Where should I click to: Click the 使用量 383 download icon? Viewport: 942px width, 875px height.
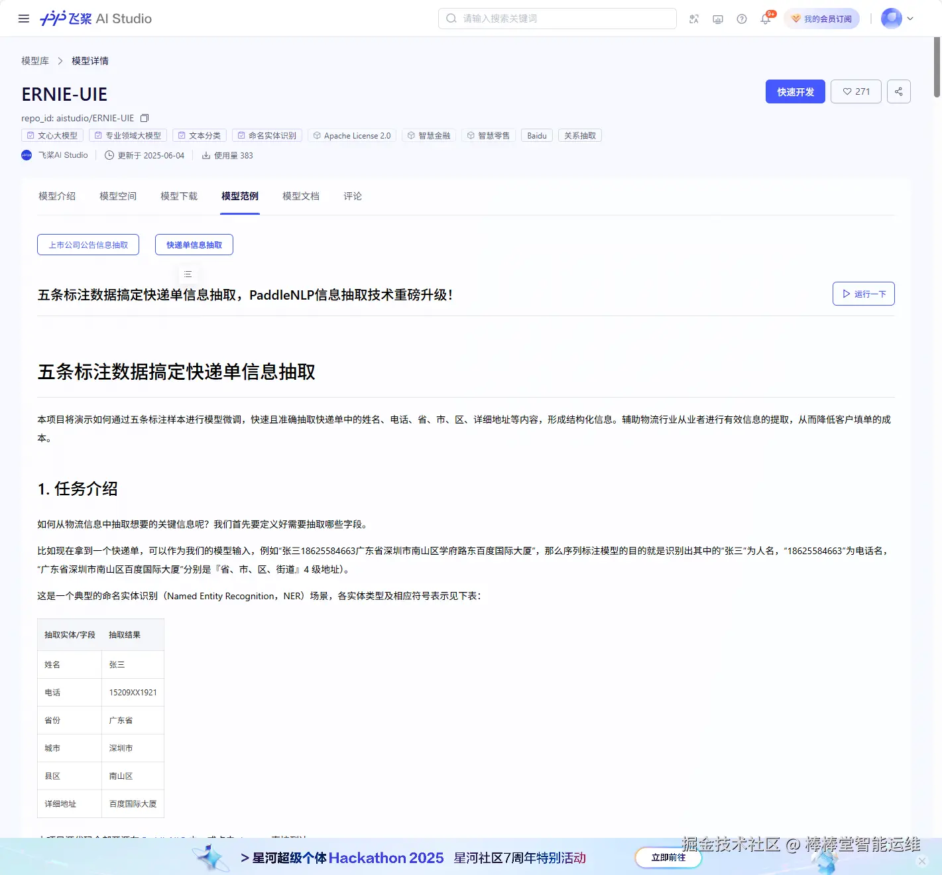[x=206, y=155]
